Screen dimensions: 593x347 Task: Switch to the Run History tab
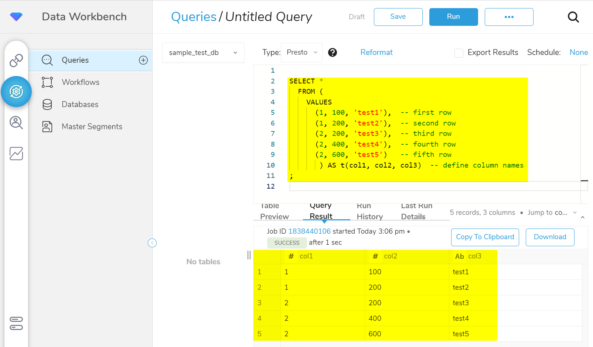(x=369, y=211)
